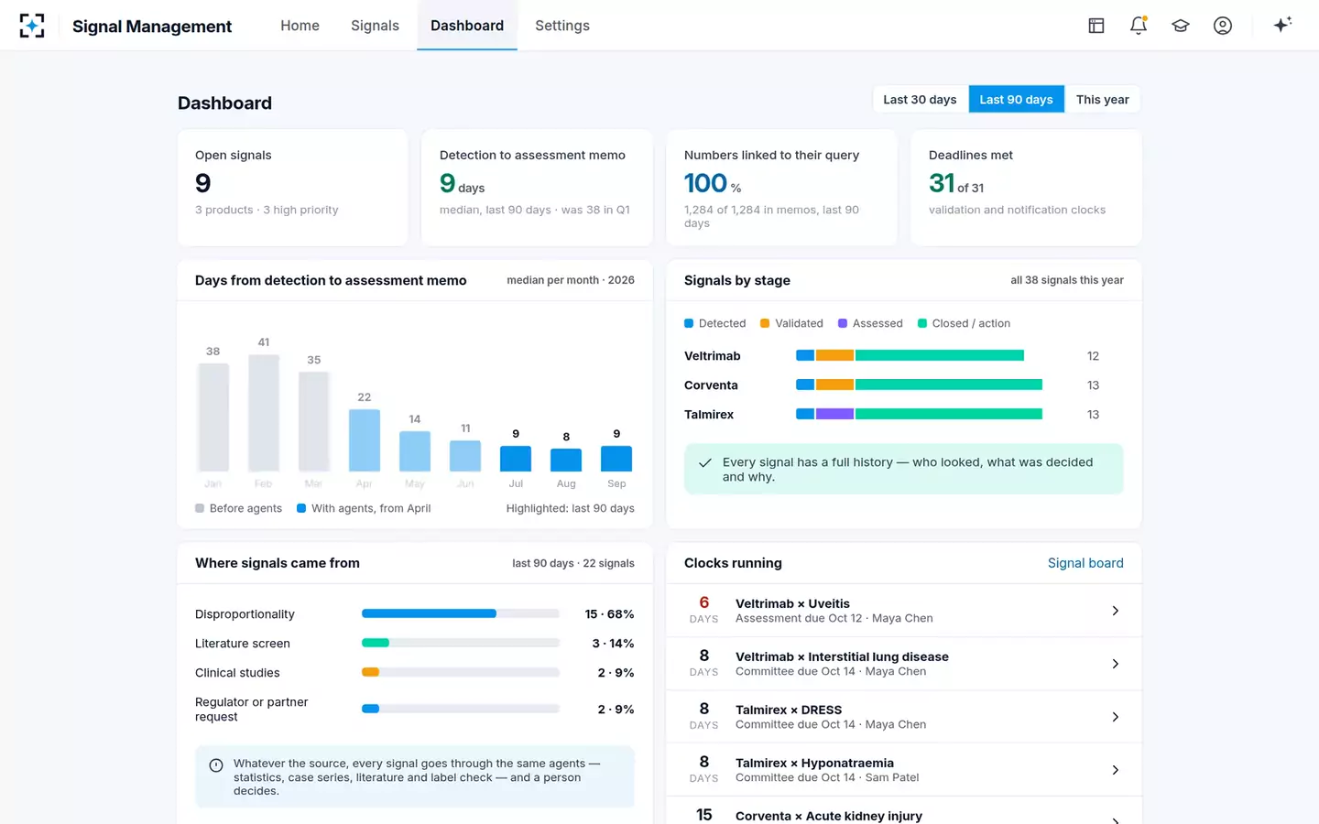This screenshot has height=824, width=1319.
Task: Go to the Home tab
Action: point(300,26)
